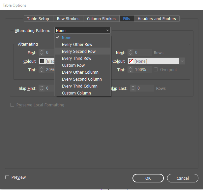The image size is (203, 190).
Task: Choose Custom Column pattern
Action: [83, 93]
